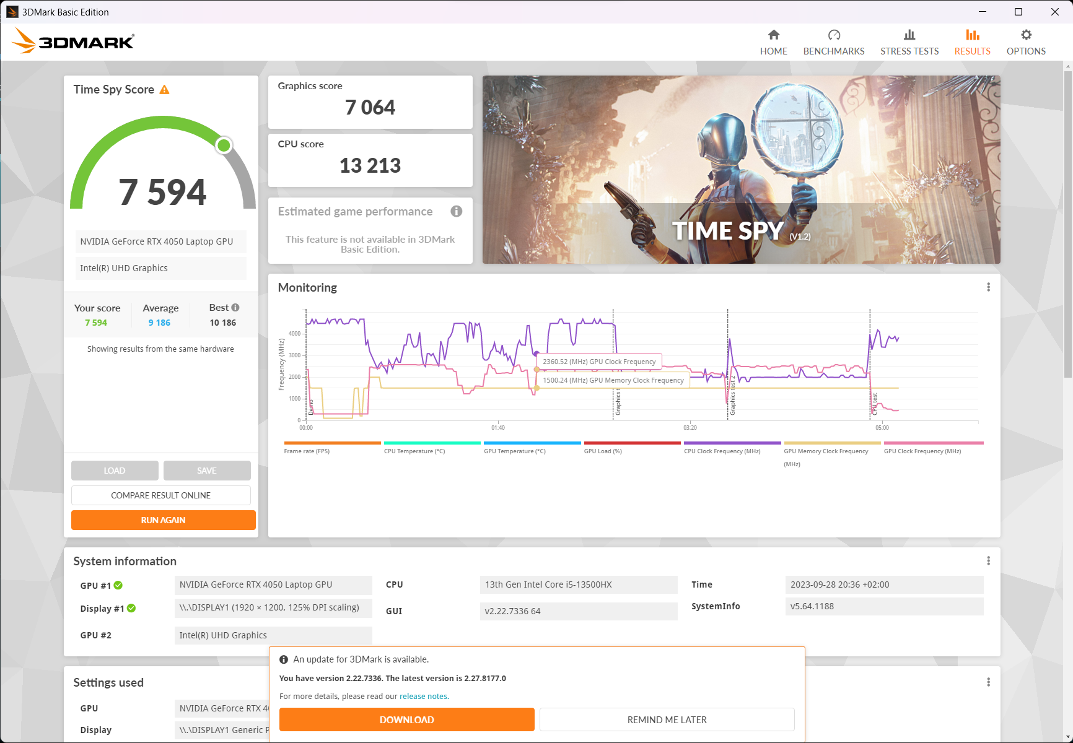Click the best score 10 186
1073x743 pixels.
click(x=222, y=323)
